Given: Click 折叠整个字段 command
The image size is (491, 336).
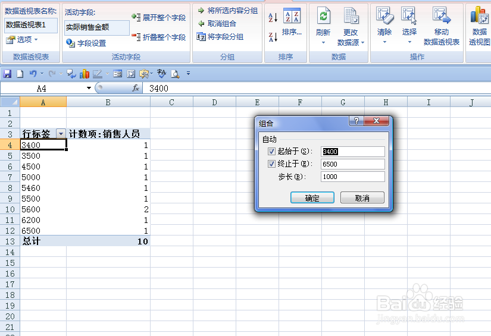Looking at the screenshot, I should pyautogui.click(x=159, y=37).
